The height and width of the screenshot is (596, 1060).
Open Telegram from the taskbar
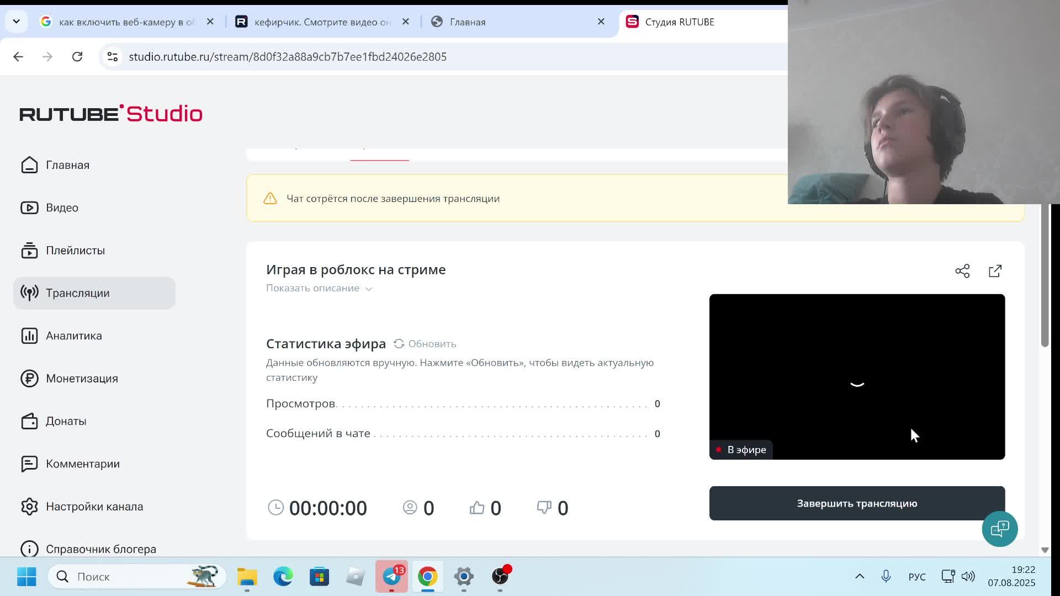click(x=391, y=576)
